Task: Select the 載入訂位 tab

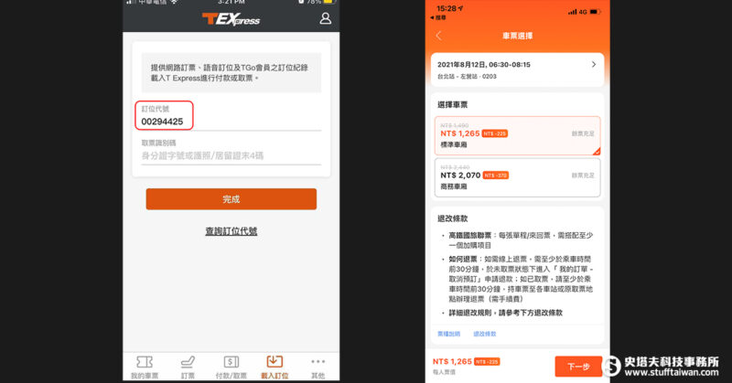Action: pyautogui.click(x=274, y=367)
